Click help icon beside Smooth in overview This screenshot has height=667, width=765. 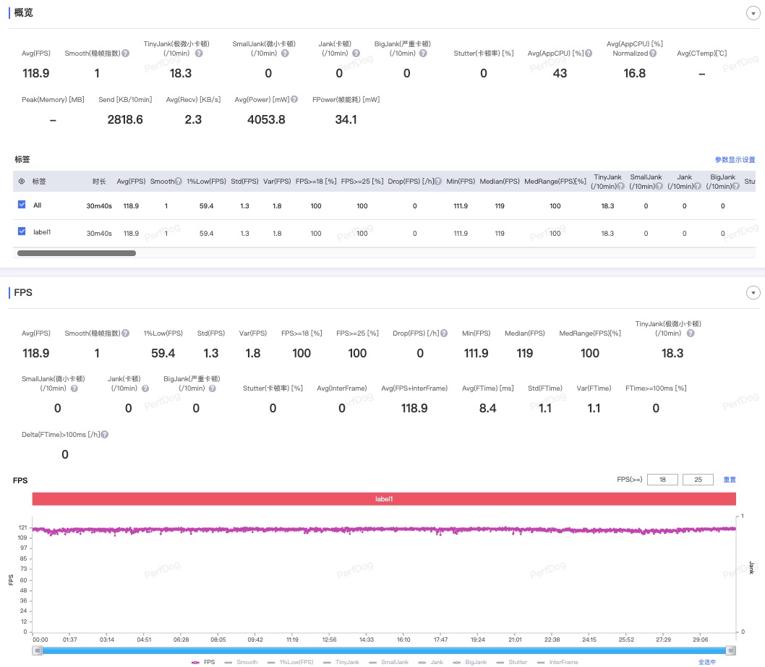point(125,54)
